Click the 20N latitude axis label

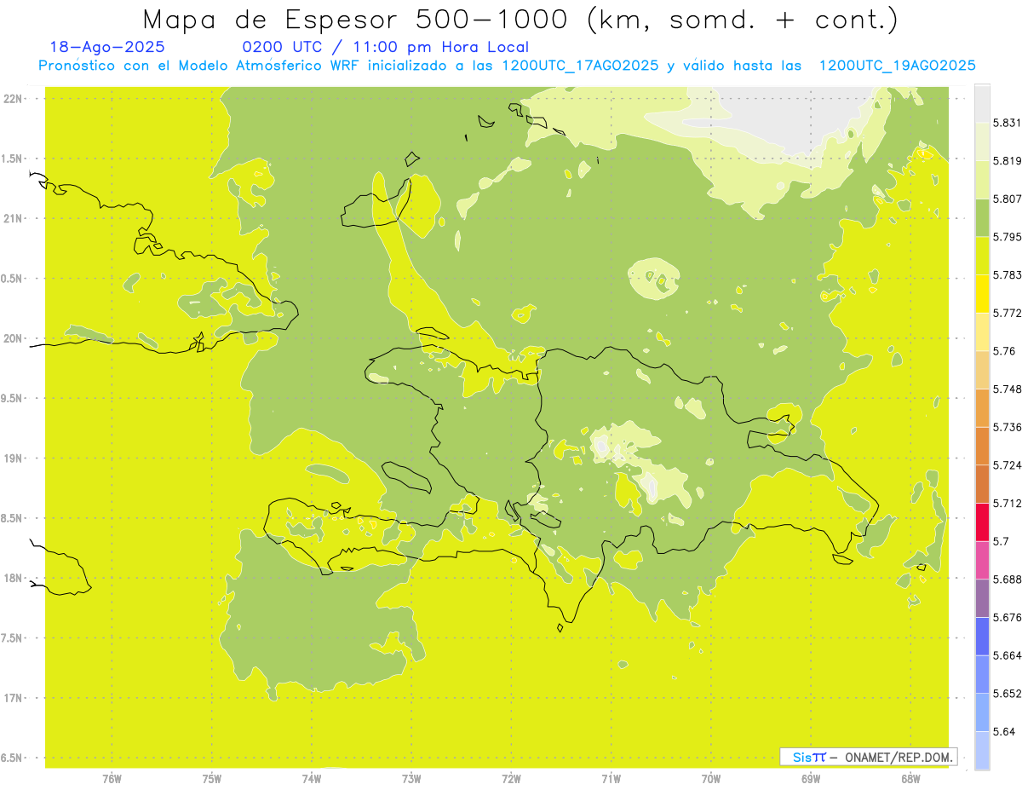[14, 338]
